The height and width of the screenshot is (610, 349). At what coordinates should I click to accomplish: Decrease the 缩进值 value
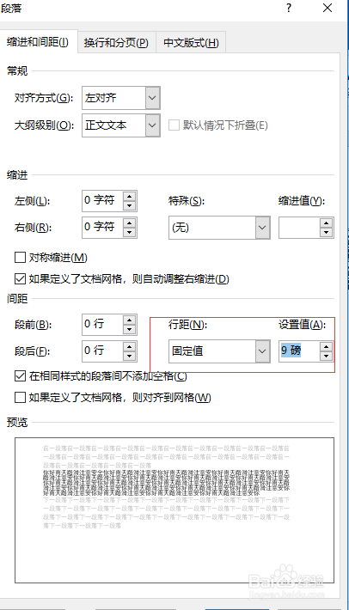pyautogui.click(x=327, y=233)
